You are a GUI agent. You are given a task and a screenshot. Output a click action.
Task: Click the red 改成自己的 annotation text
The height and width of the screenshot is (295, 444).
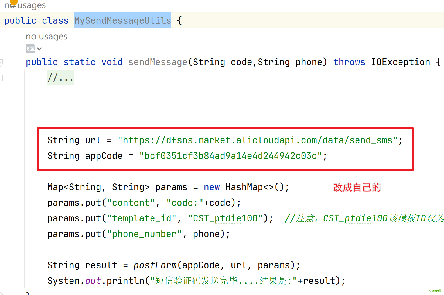click(357, 188)
